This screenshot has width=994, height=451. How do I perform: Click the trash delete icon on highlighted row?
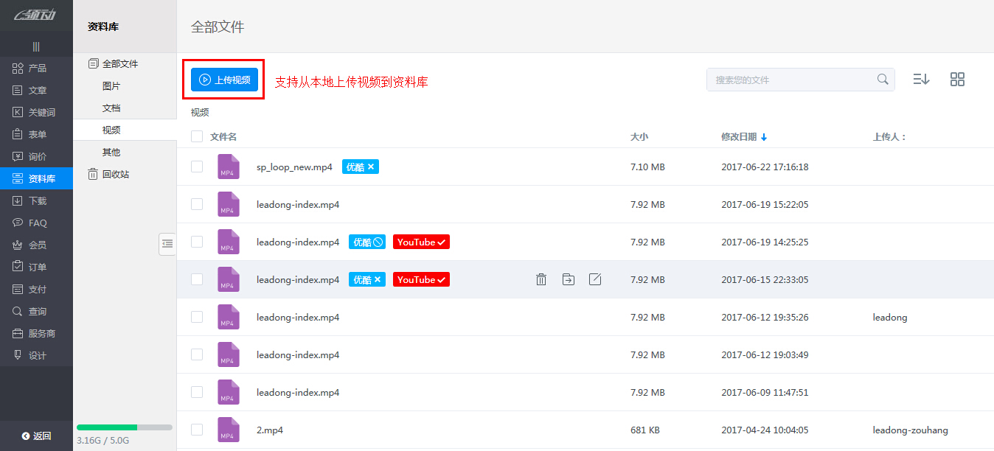click(x=541, y=279)
